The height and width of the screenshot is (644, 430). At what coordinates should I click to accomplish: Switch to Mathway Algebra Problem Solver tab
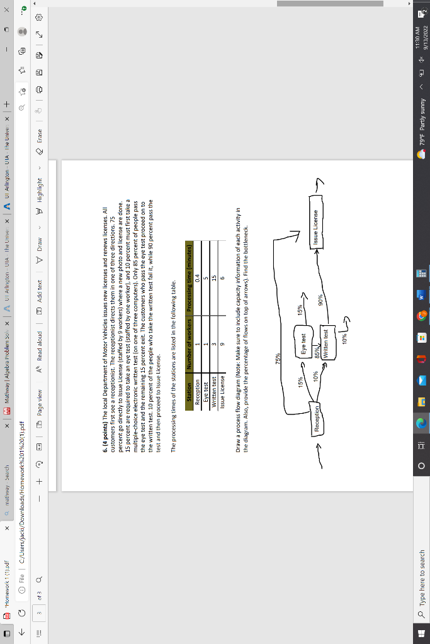6,370
